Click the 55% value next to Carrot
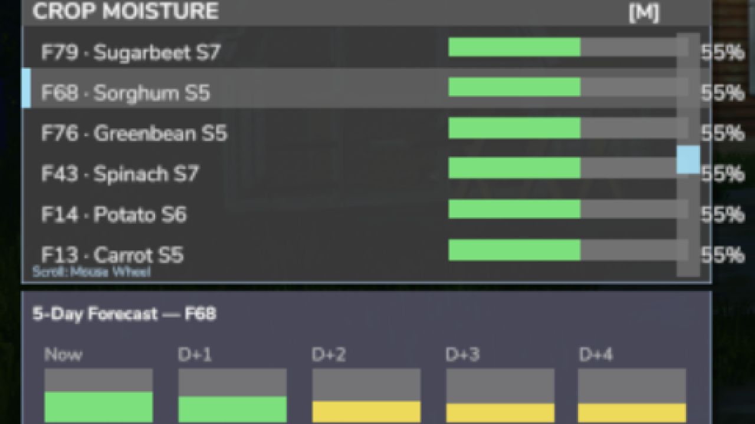The image size is (755, 424). [723, 256]
